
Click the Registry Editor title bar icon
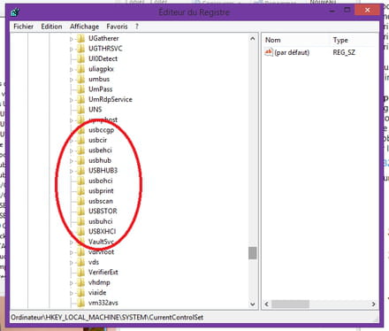point(15,12)
